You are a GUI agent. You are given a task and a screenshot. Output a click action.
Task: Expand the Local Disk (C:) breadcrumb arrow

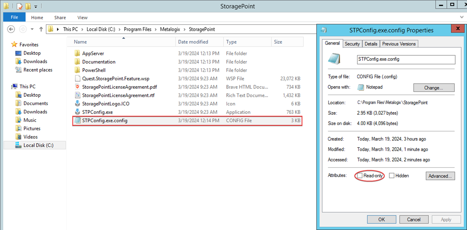[120, 29]
